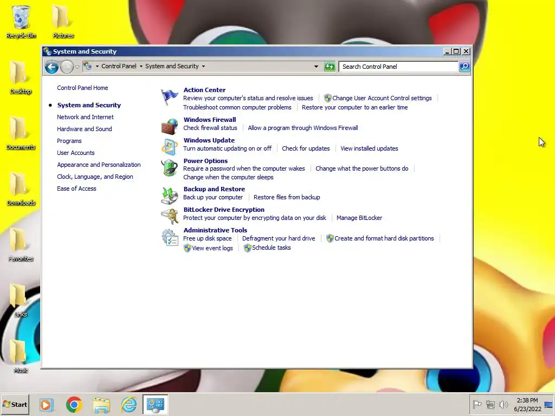
Task: Click Check for updates link
Action: [306, 148]
